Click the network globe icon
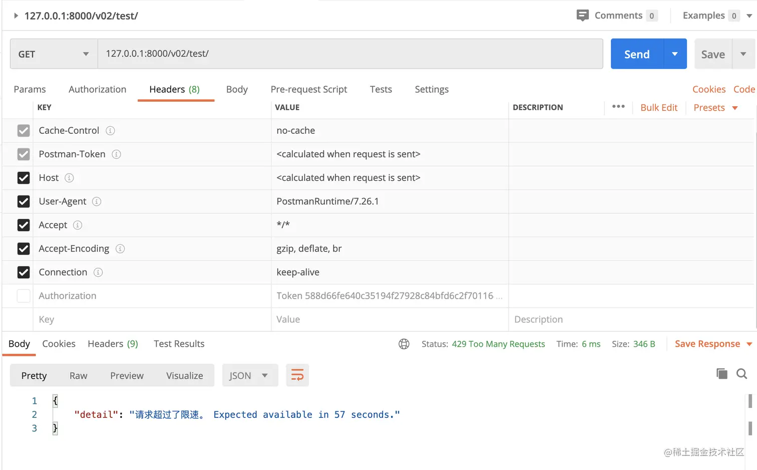The height and width of the screenshot is (470, 757). 404,344
